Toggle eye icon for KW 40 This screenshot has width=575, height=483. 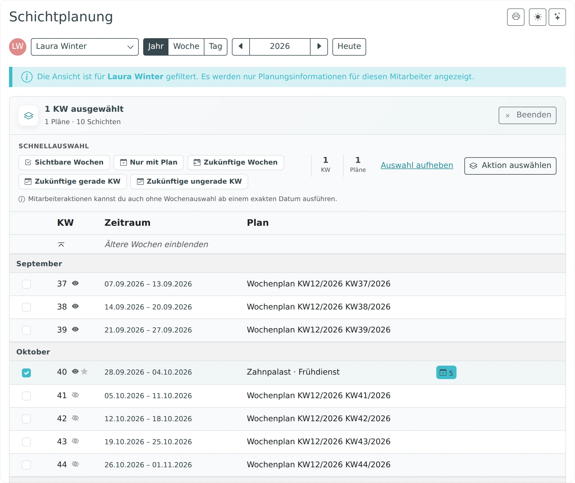[75, 372]
